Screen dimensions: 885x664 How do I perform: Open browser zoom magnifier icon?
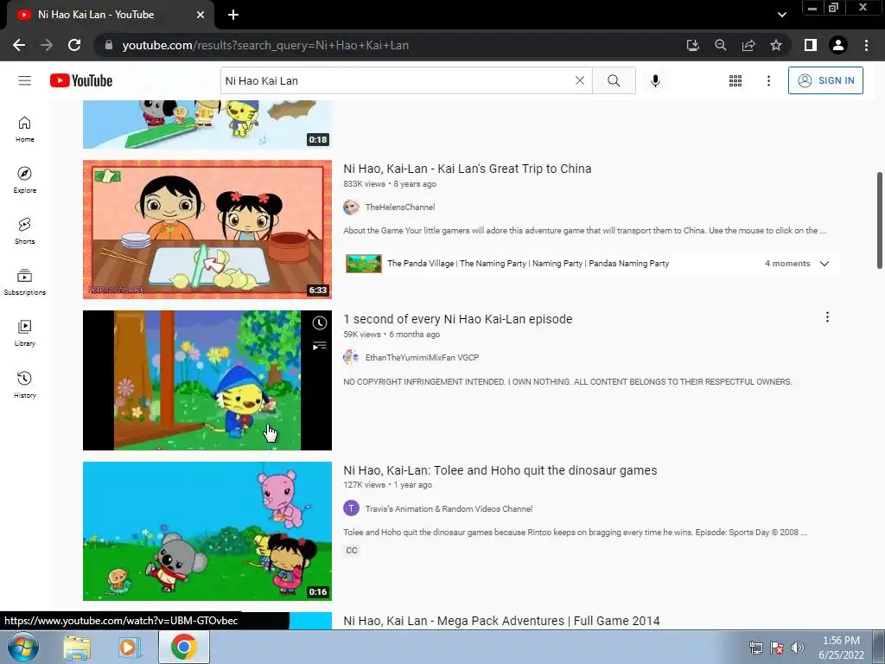coord(720,45)
